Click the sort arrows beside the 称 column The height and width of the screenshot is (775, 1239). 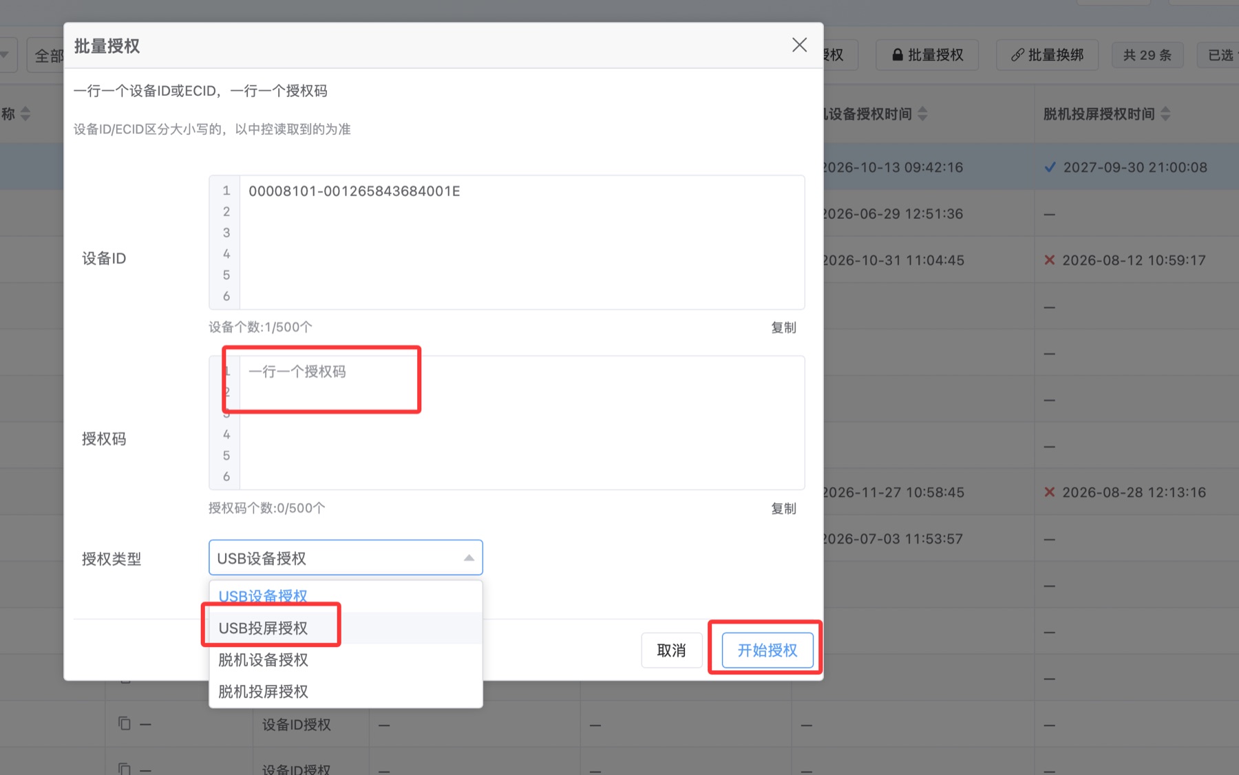(x=25, y=114)
